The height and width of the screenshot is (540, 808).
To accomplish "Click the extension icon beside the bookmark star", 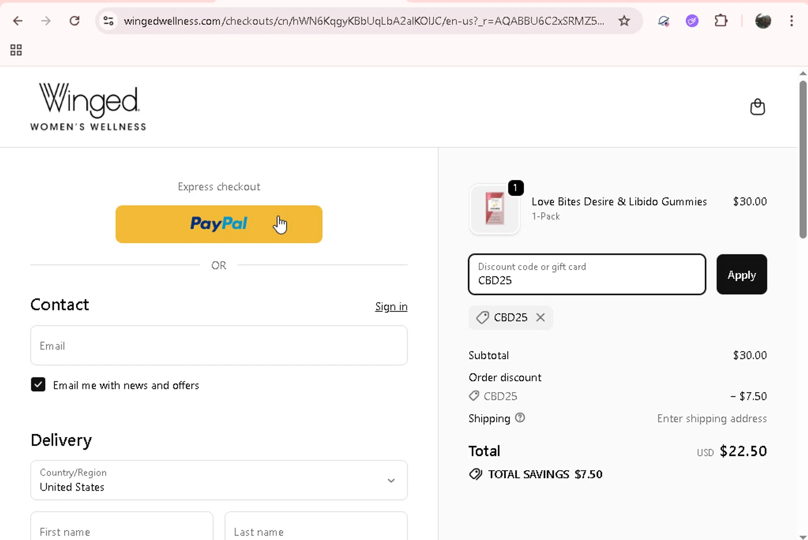I will pyautogui.click(x=664, y=21).
